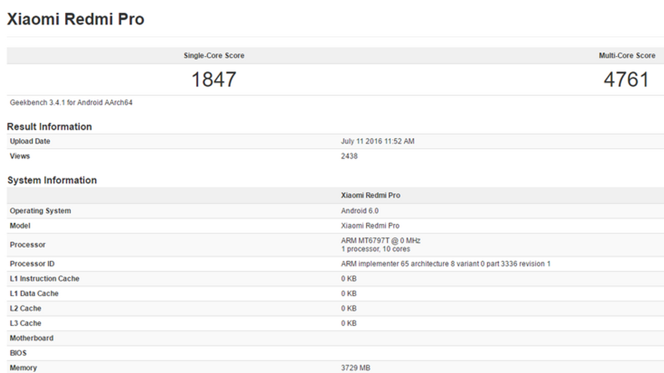The width and height of the screenshot is (664, 373).
Task: Click the Views label
Action: point(20,156)
